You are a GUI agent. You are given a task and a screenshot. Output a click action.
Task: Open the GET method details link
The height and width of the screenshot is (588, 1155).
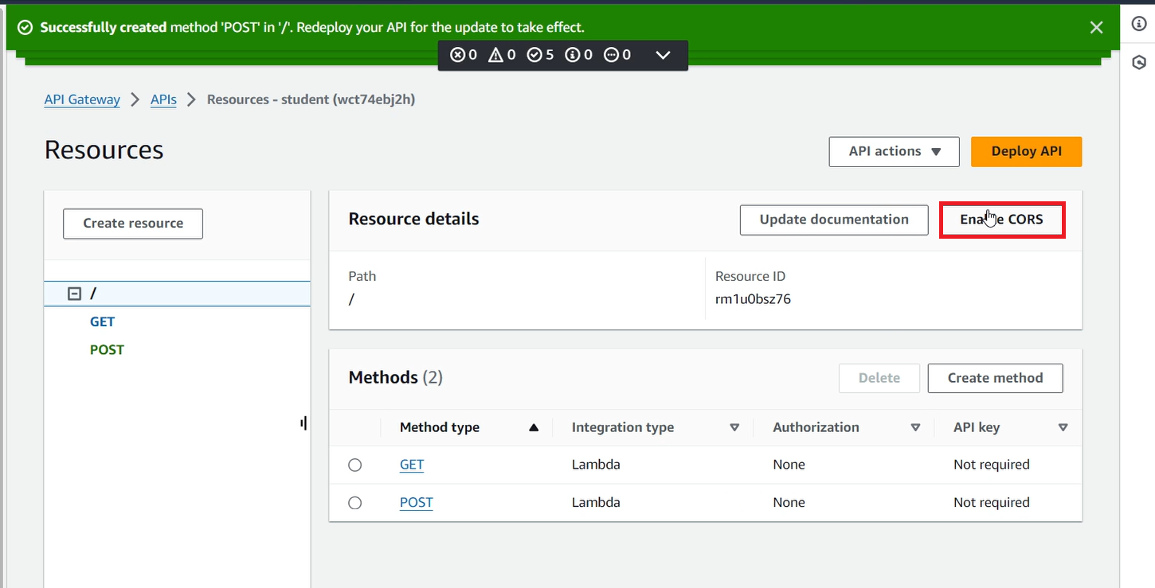pos(411,465)
